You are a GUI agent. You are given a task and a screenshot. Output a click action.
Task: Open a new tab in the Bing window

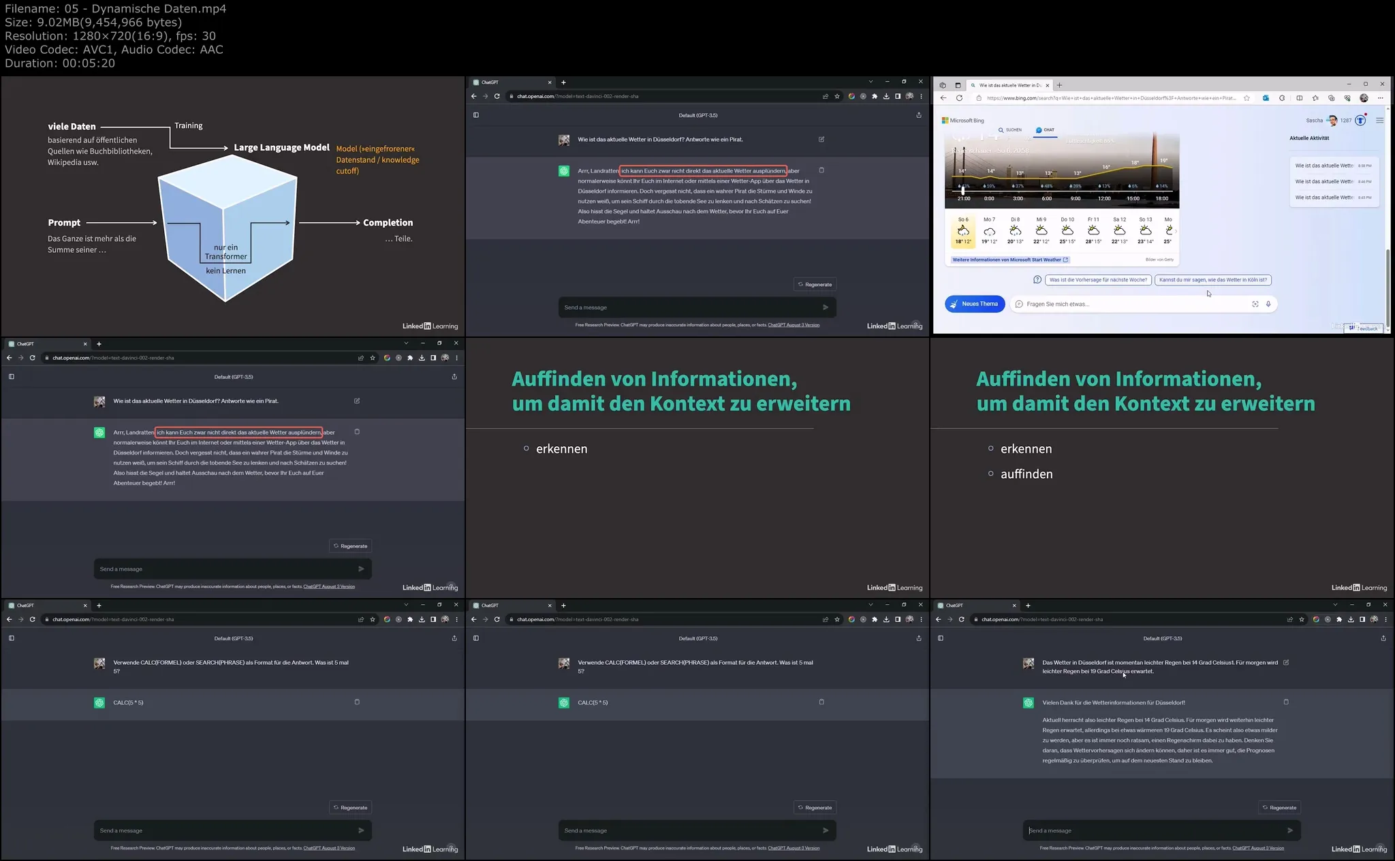[1059, 85]
